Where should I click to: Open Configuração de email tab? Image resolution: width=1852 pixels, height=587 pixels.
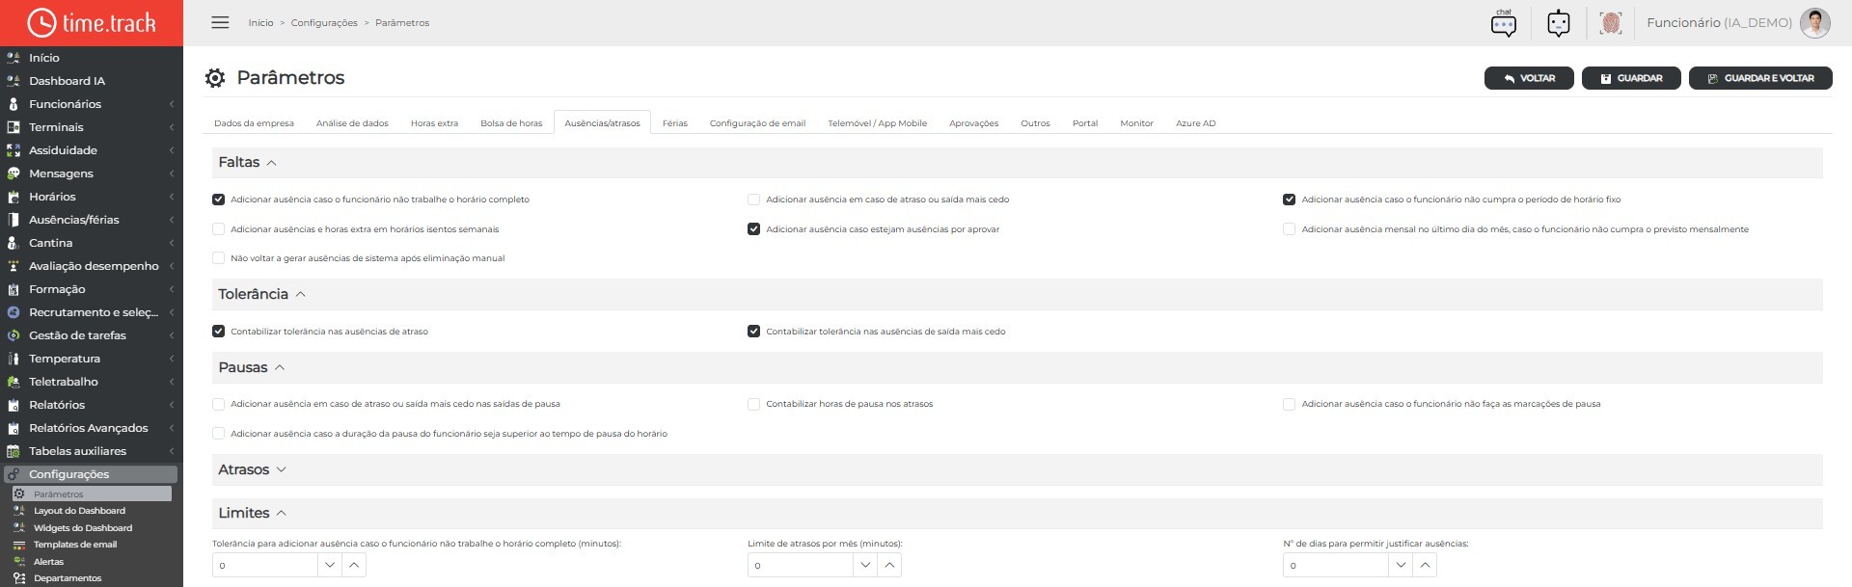757,123
